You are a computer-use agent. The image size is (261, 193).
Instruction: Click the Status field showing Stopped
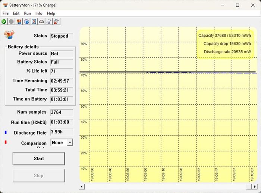(x=62, y=36)
